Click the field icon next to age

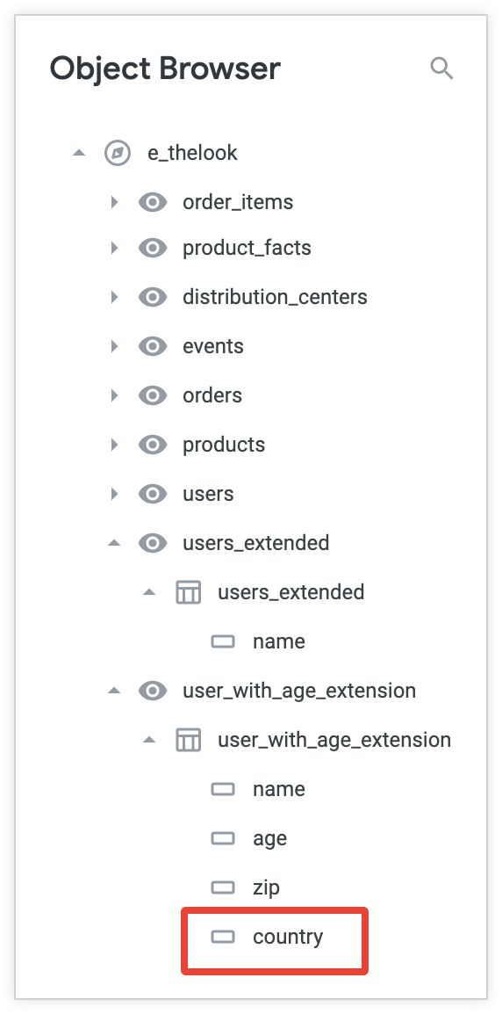(x=223, y=838)
